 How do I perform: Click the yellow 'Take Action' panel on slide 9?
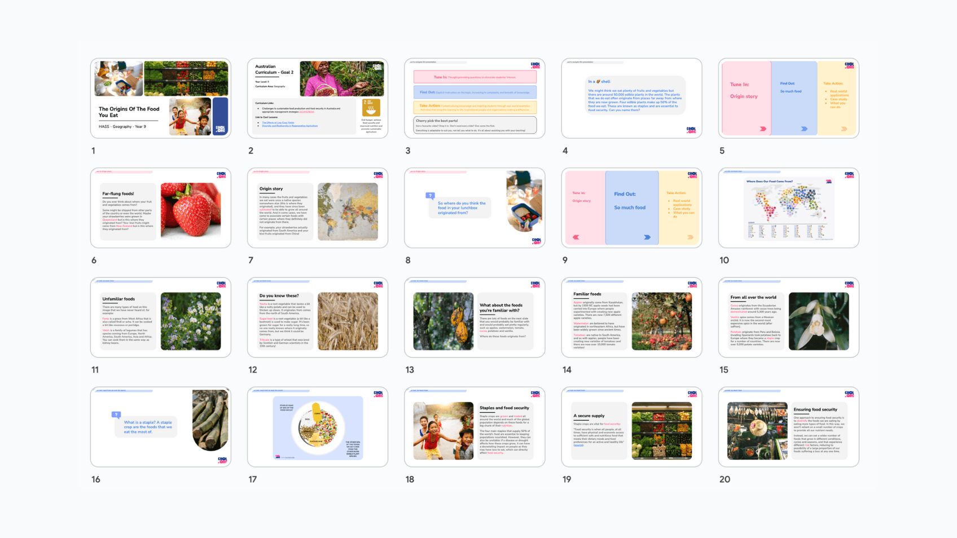(x=679, y=208)
